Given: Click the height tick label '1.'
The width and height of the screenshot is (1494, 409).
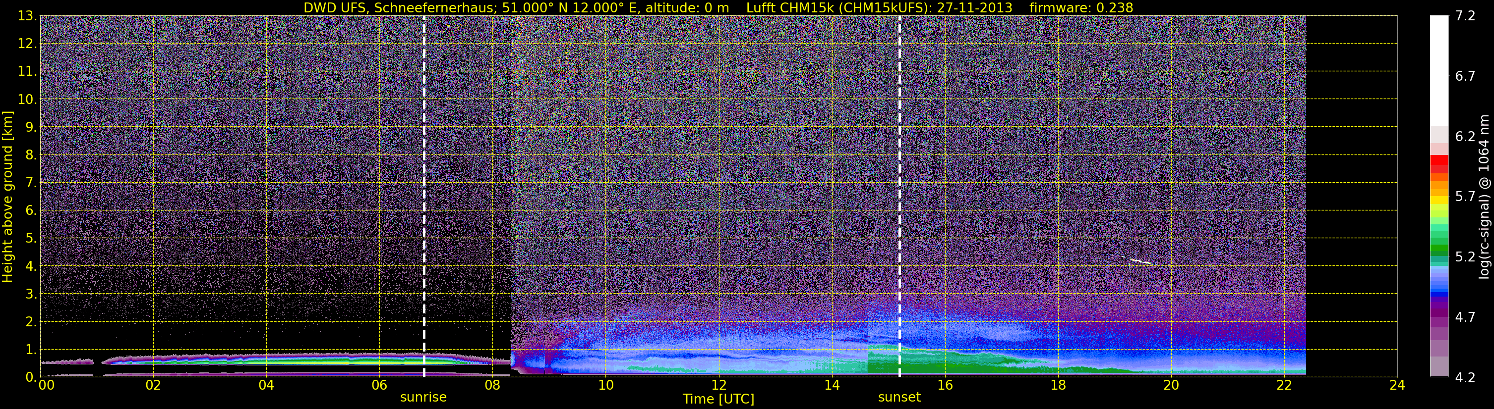Looking at the screenshot, I should click(31, 350).
